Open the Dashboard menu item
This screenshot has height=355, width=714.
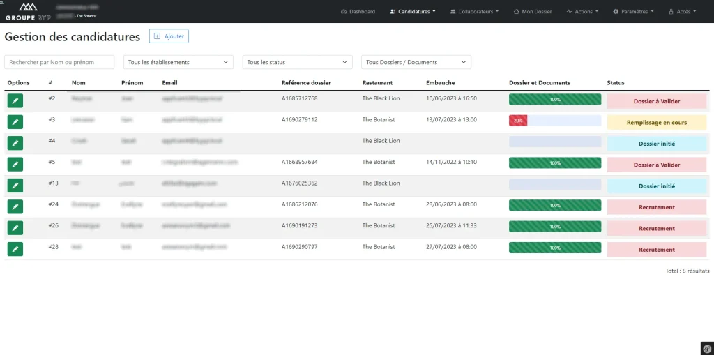pyautogui.click(x=358, y=11)
